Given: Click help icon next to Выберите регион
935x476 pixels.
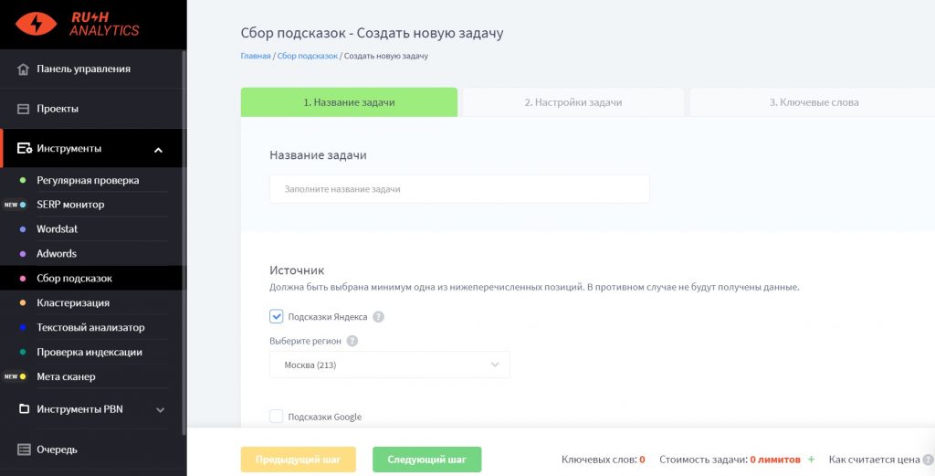Looking at the screenshot, I should (x=352, y=341).
